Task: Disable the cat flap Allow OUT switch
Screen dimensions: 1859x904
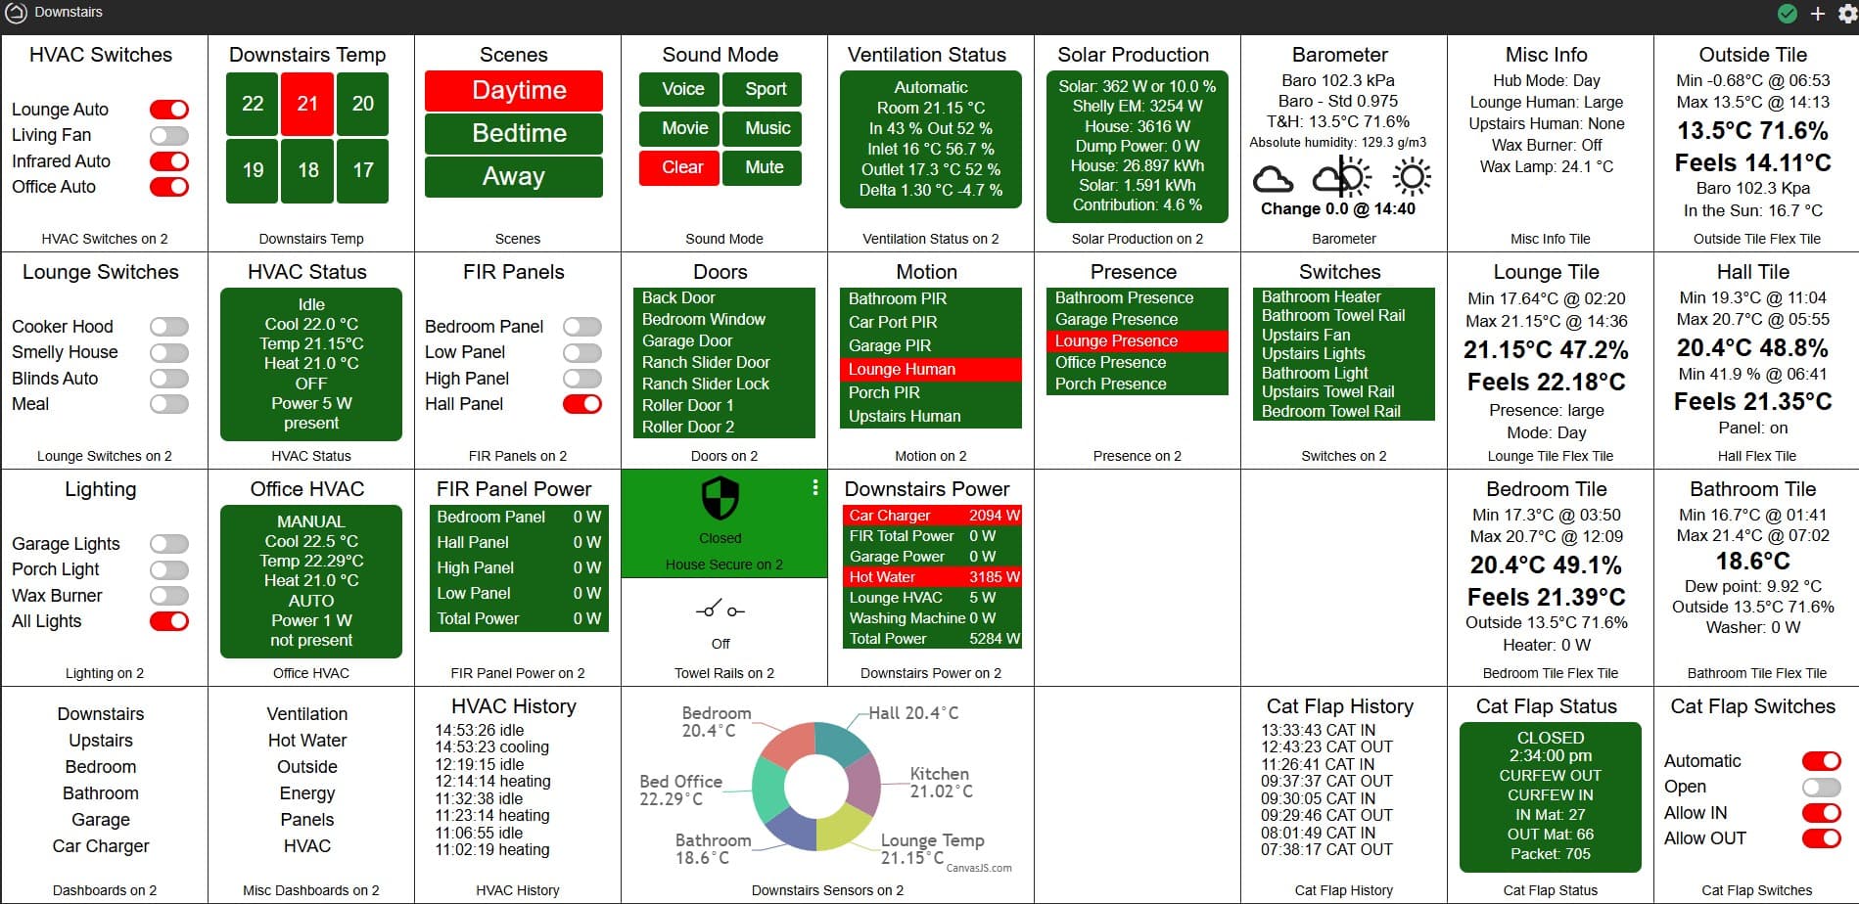Action: (x=1821, y=838)
